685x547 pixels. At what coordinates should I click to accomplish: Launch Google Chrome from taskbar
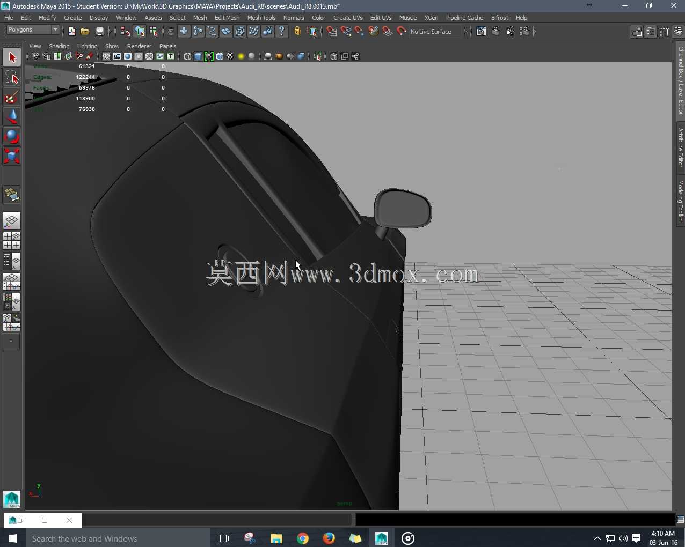tap(303, 538)
